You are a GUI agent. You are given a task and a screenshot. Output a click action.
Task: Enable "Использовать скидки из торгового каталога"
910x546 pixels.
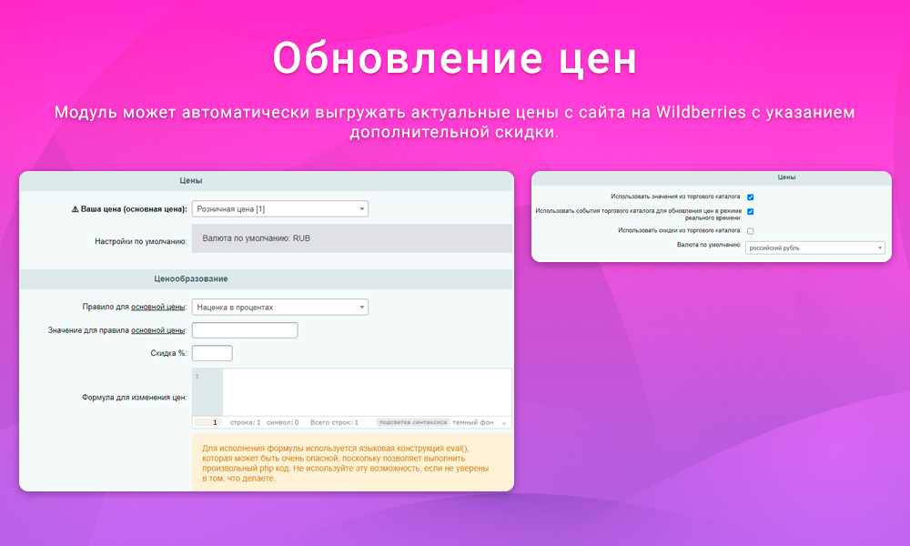click(x=749, y=230)
